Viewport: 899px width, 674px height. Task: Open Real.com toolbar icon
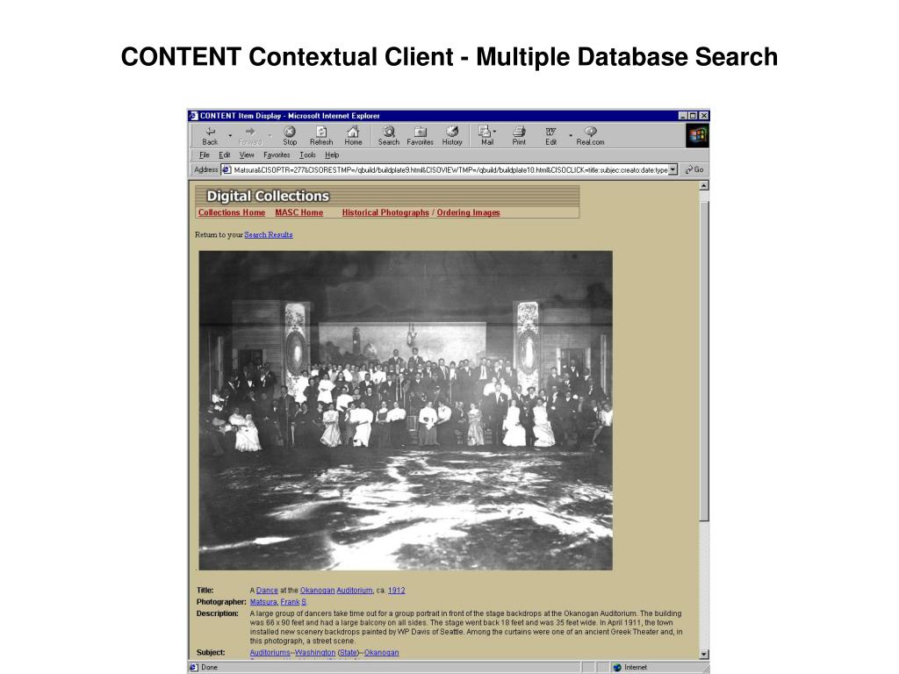coord(591,132)
